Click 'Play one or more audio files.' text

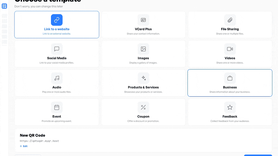click(x=57, y=92)
